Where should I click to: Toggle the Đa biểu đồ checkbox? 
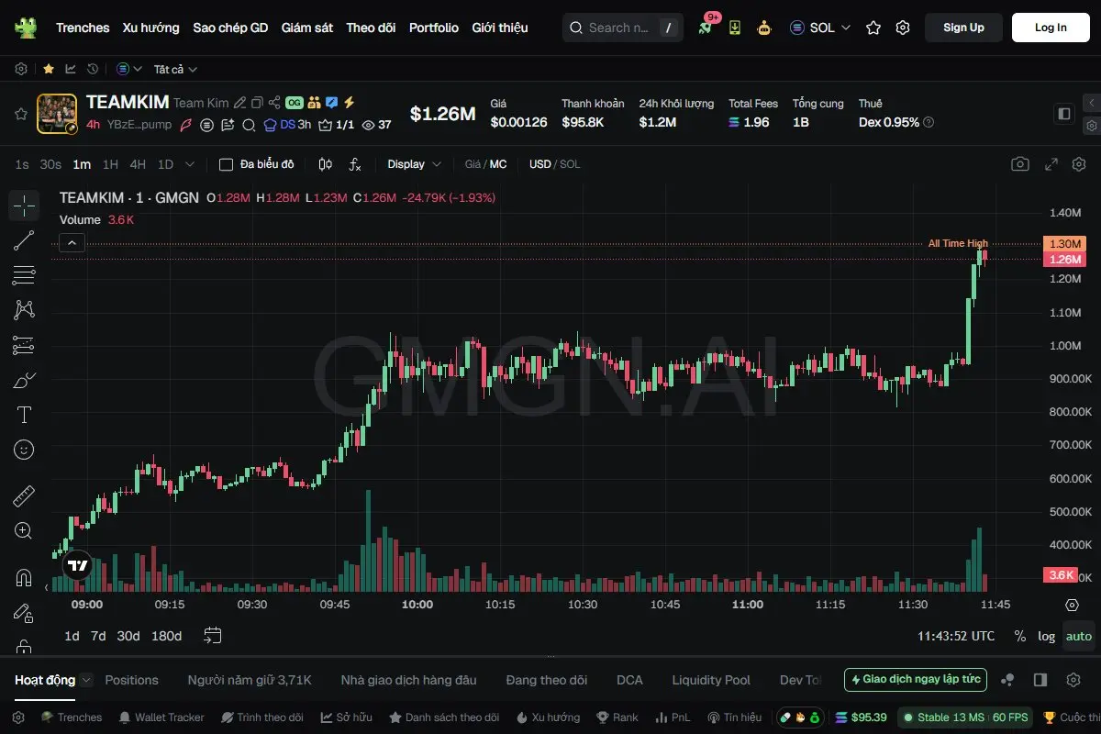(x=226, y=164)
